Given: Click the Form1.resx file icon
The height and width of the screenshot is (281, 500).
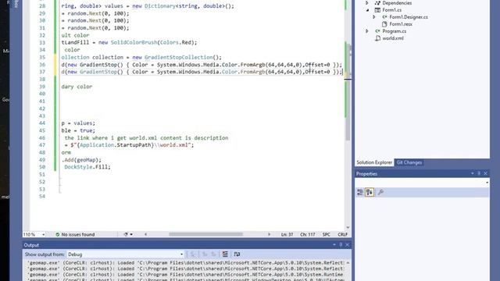Looking at the screenshot, I should tap(384, 24).
